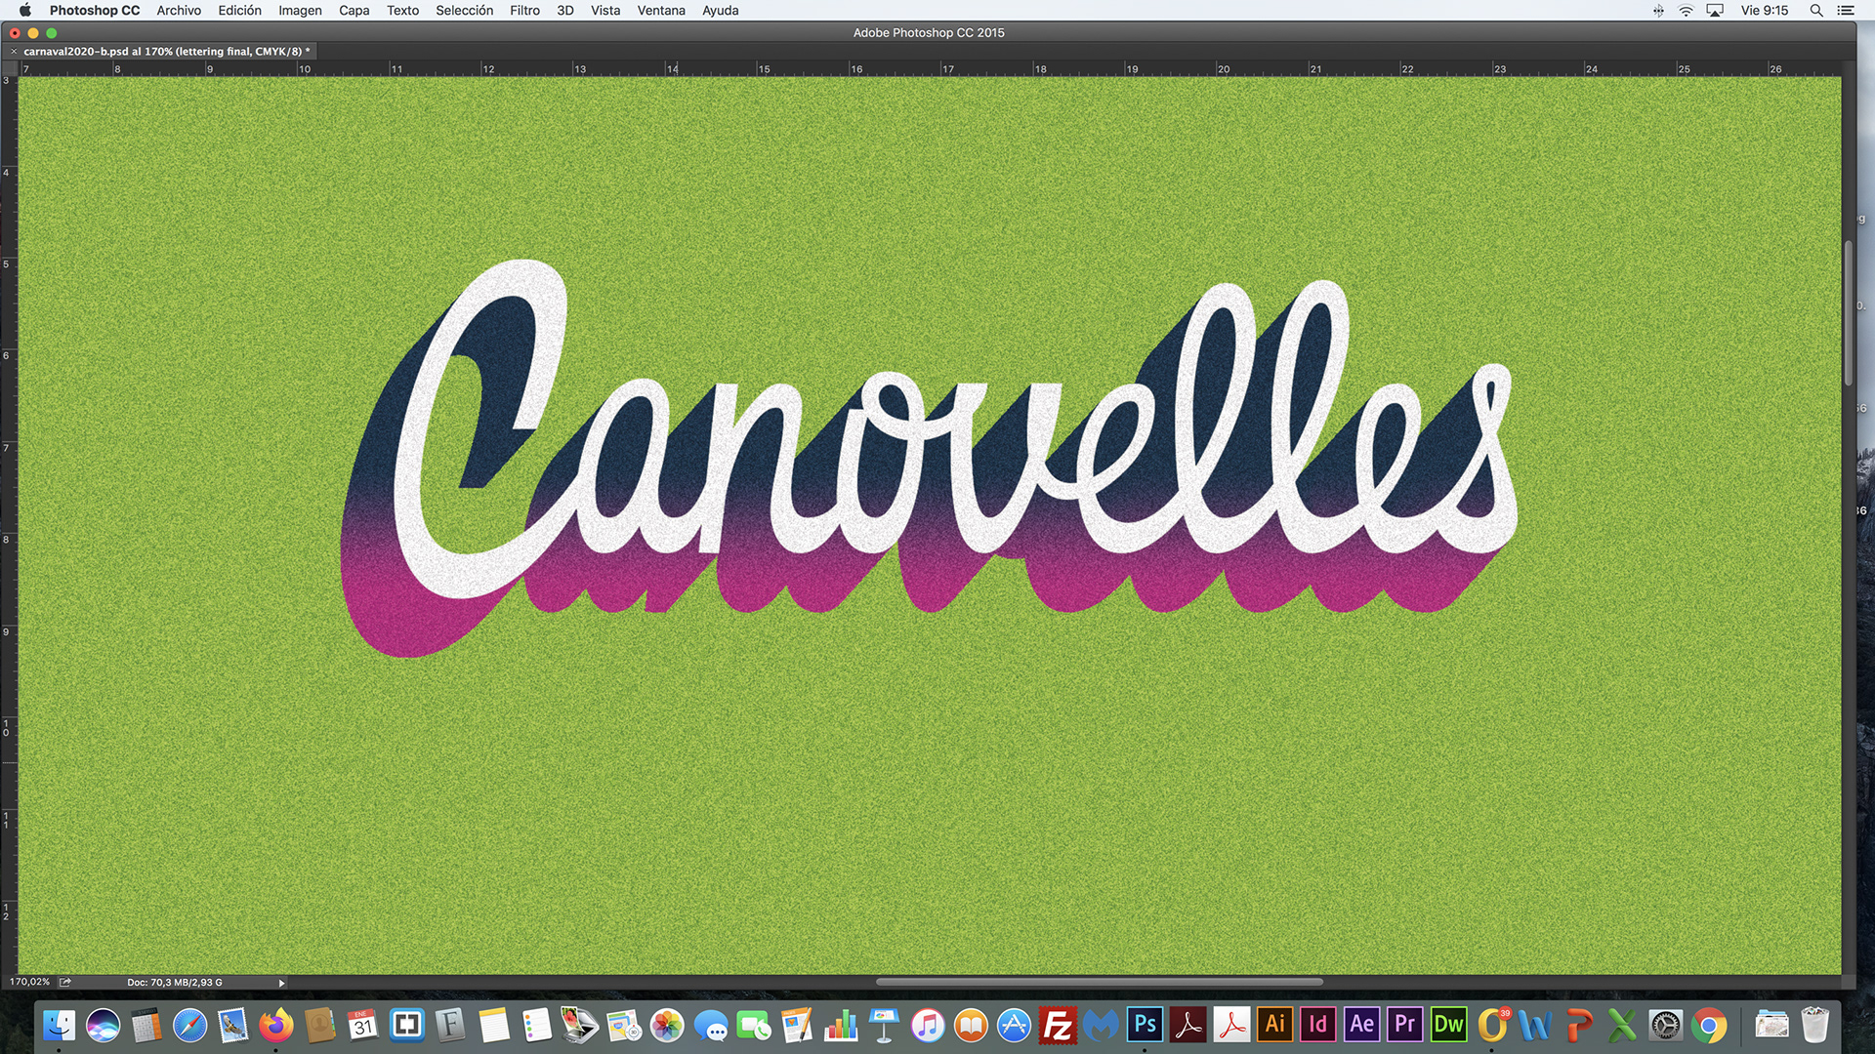1875x1054 pixels.
Task: Select the carnaval2020-b.psd document tab
Action: (166, 51)
